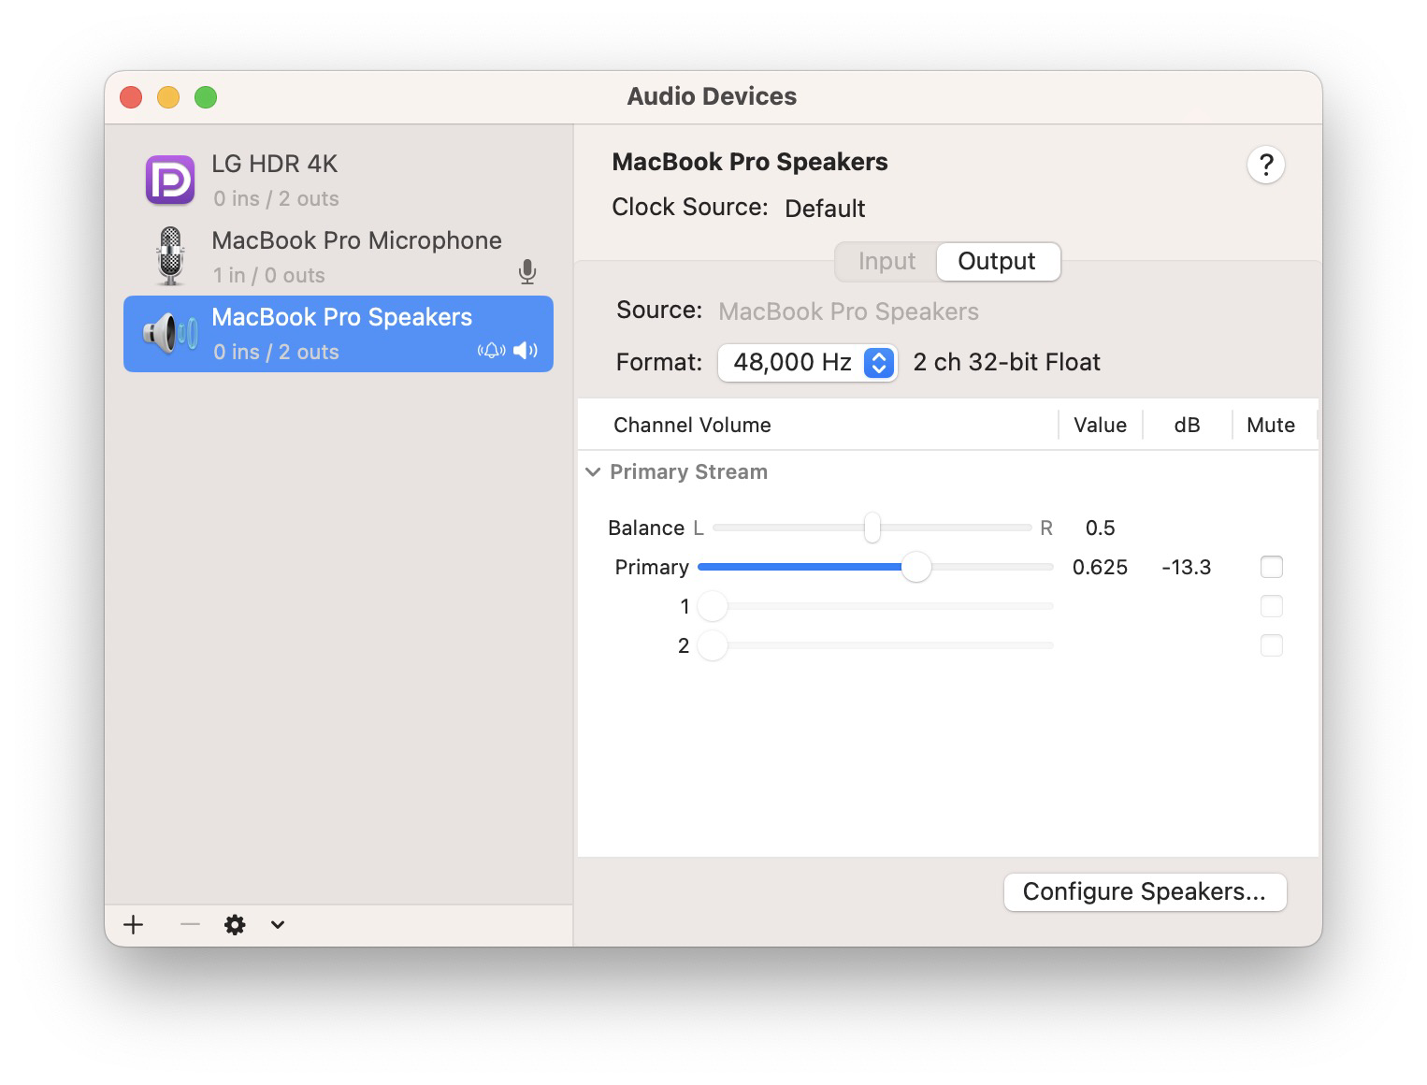Image resolution: width=1427 pixels, height=1085 pixels.
Task: Minimize the Audio Devices window
Action: pyautogui.click(x=168, y=97)
